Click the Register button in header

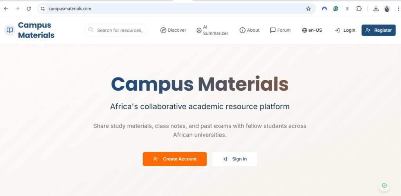tap(378, 30)
